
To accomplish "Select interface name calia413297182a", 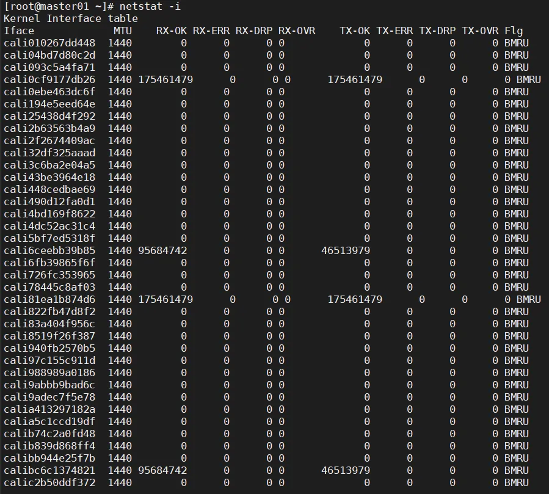I will point(49,409).
